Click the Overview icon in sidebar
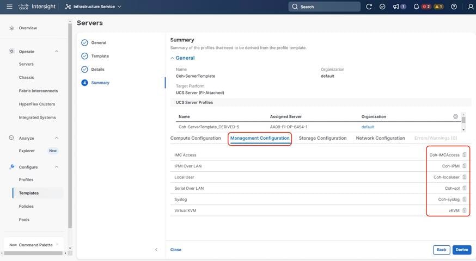 11,28
